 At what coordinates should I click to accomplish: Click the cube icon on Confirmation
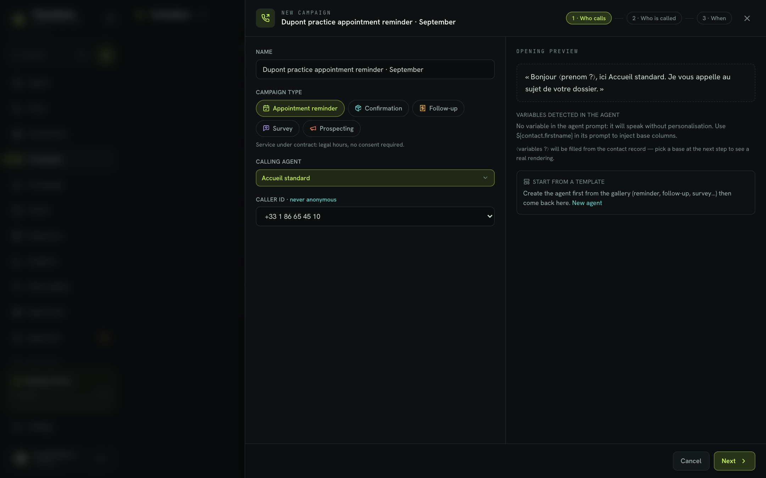358,108
